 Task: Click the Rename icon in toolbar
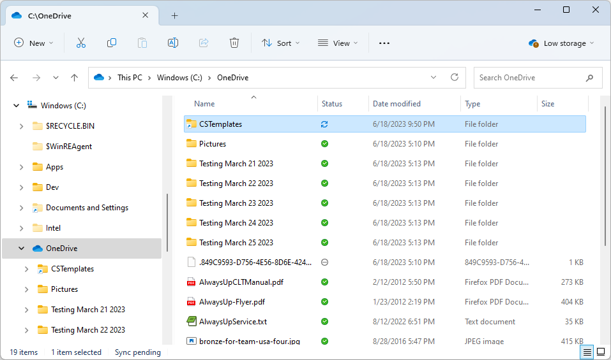point(172,43)
